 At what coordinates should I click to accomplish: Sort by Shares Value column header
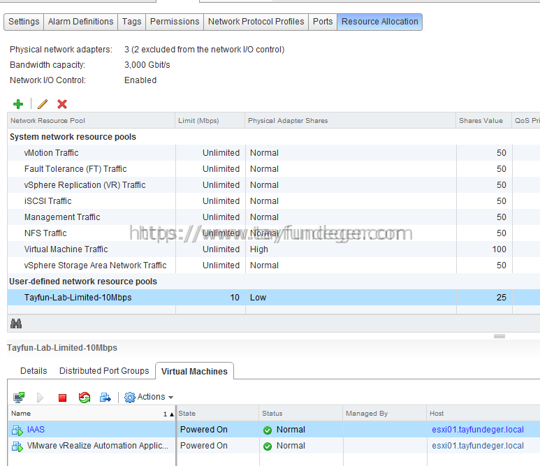coord(483,121)
